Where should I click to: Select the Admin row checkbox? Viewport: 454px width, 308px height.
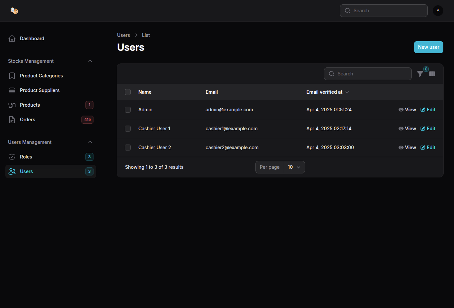pos(128,110)
